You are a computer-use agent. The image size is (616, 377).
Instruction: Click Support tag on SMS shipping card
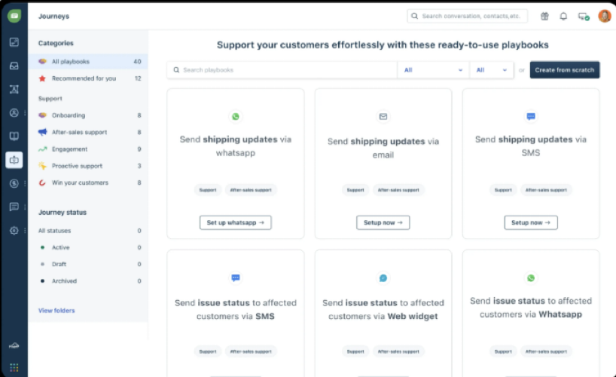503,190
